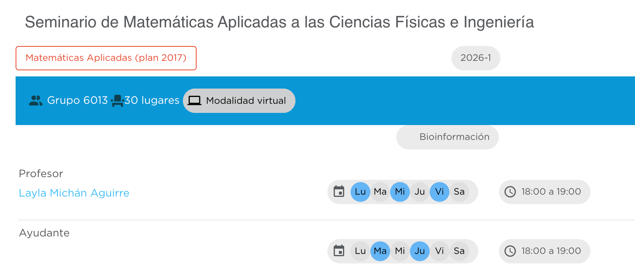The height and width of the screenshot is (279, 635).
Task: Toggle the Ju day in the Ayudante row
Action: pyautogui.click(x=419, y=251)
